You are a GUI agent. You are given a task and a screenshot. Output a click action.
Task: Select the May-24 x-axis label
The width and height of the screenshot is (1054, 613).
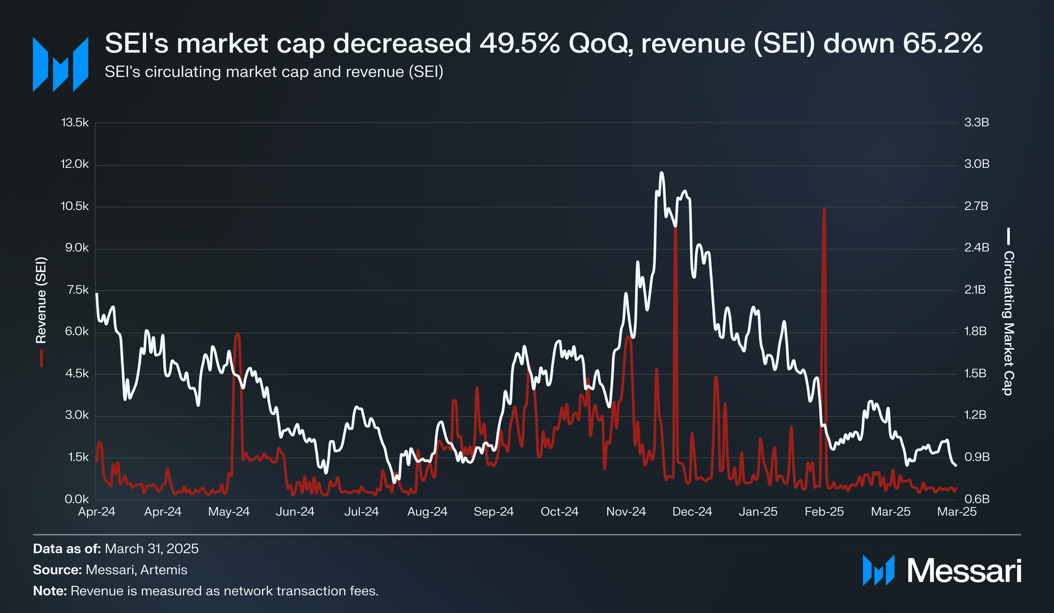[229, 512]
